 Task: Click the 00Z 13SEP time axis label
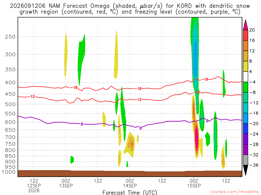pyautogui.click(x=66, y=183)
